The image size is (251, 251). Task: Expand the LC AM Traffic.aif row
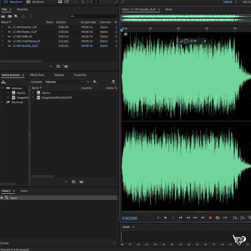(x=2, y=36)
